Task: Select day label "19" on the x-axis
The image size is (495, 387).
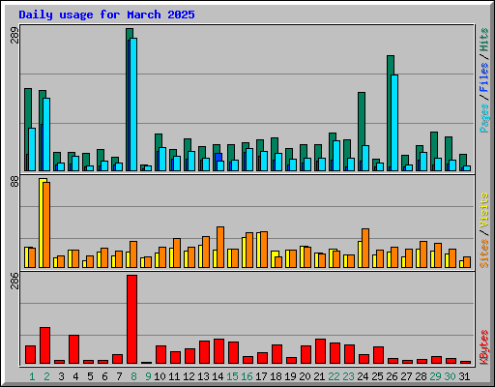Action: [290, 376]
